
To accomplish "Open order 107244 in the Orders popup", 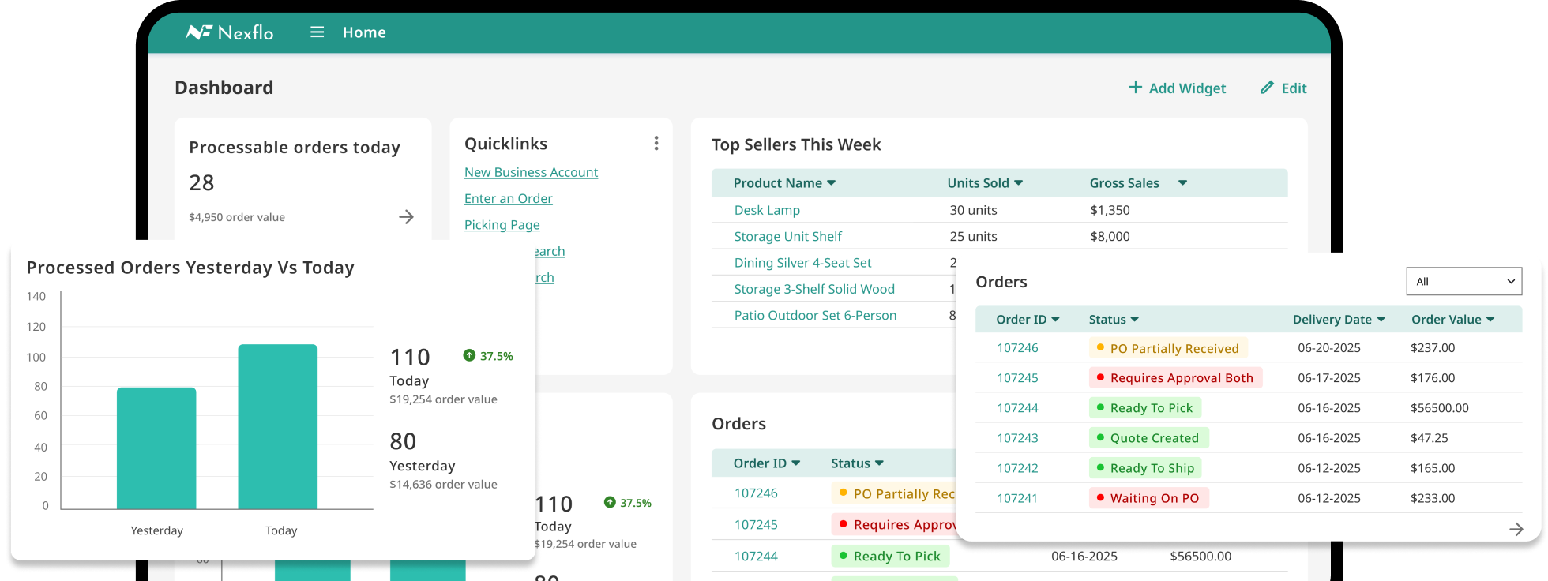I will click(1017, 408).
